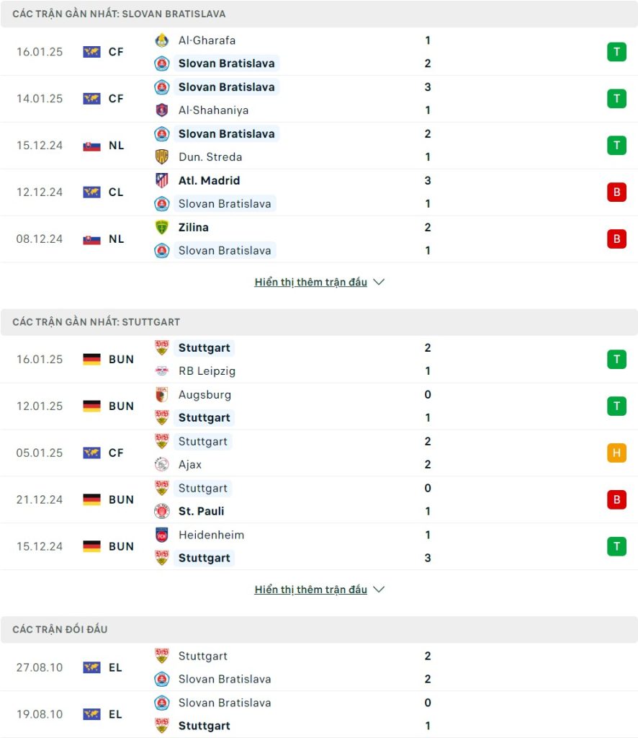Open 'Hiển thị thêm trận đấu' under Stuttgart

311,590
